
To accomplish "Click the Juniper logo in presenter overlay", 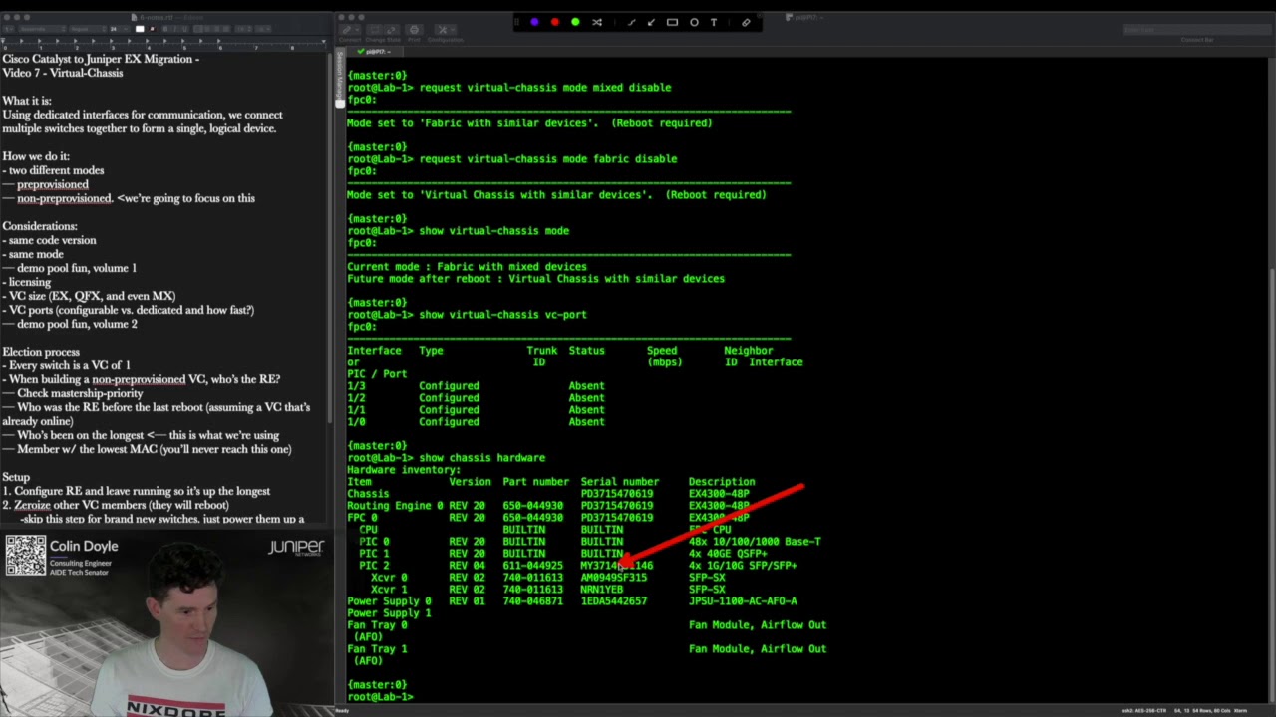I will point(296,548).
